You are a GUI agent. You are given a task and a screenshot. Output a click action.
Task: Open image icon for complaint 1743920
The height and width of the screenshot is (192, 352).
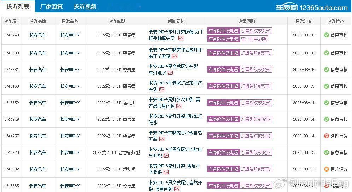[166, 156]
